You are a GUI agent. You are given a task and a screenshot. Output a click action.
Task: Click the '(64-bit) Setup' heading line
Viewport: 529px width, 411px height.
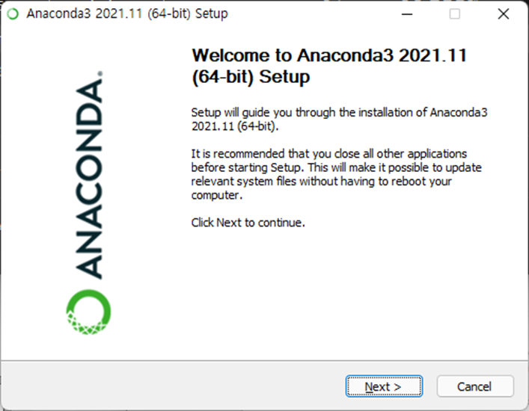[251, 77]
